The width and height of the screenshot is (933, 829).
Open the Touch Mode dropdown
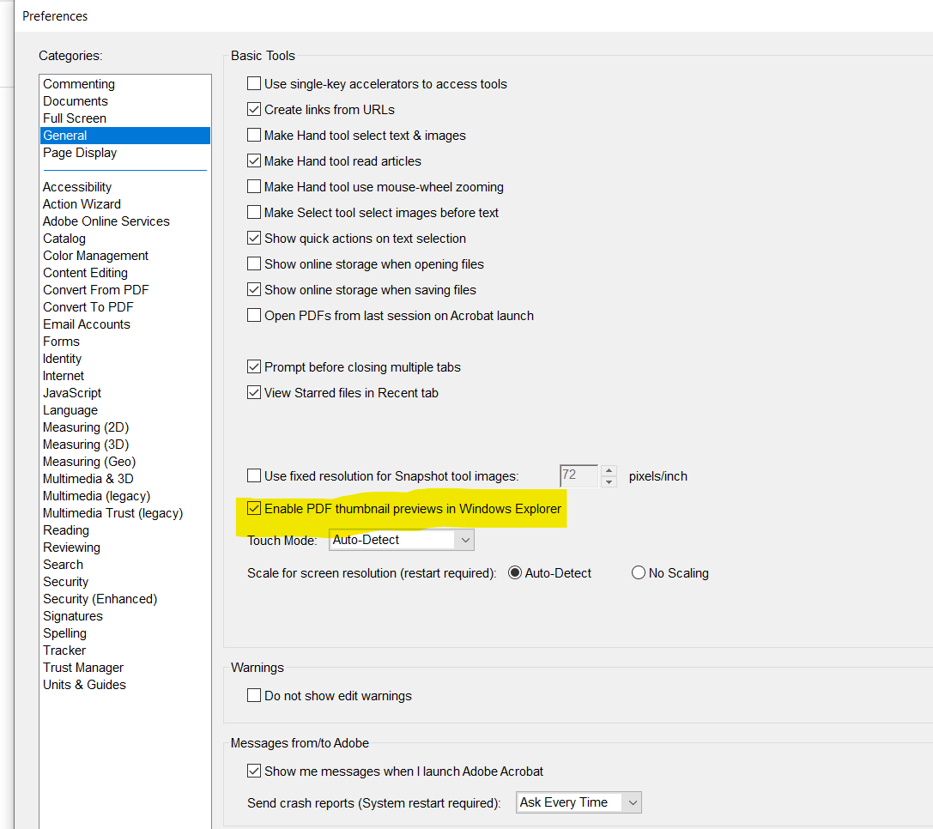click(402, 540)
